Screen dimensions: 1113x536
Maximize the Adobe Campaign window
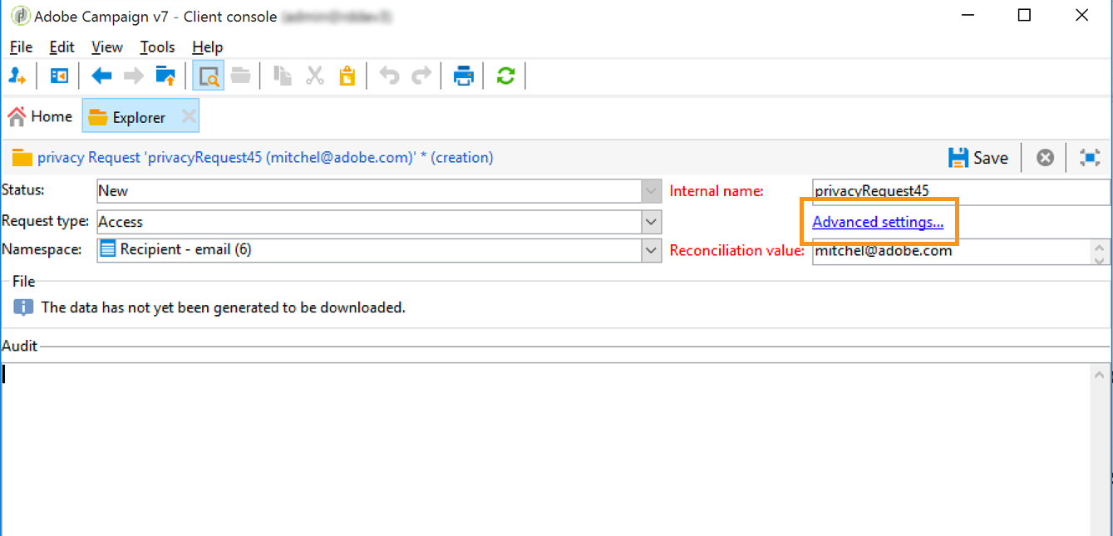point(1024,15)
